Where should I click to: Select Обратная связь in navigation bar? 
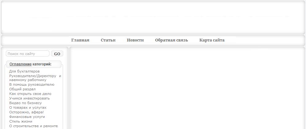171,40
